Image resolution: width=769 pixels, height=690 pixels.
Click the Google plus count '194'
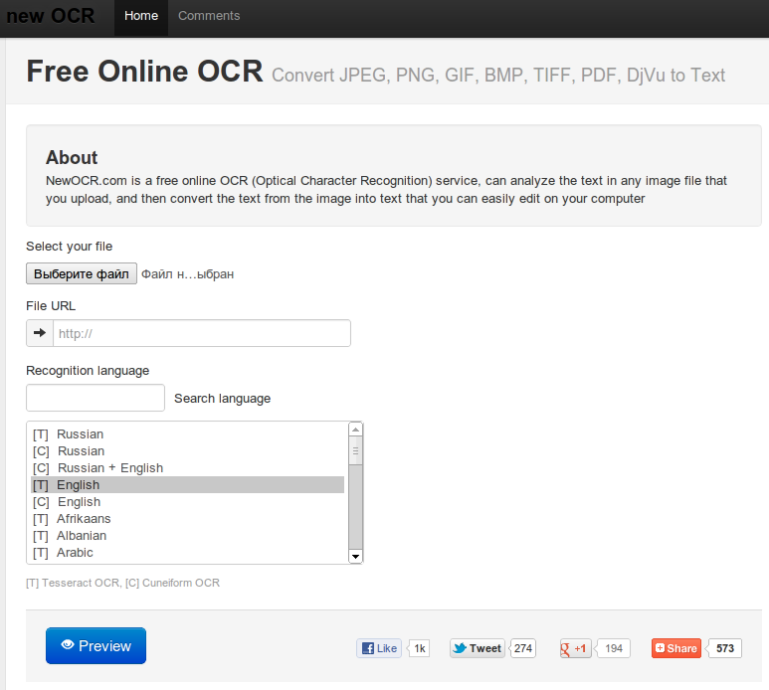[614, 648]
